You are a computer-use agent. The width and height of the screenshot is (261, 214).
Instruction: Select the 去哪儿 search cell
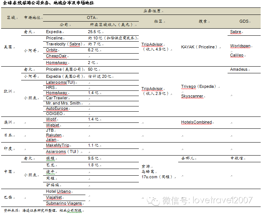[188, 158]
